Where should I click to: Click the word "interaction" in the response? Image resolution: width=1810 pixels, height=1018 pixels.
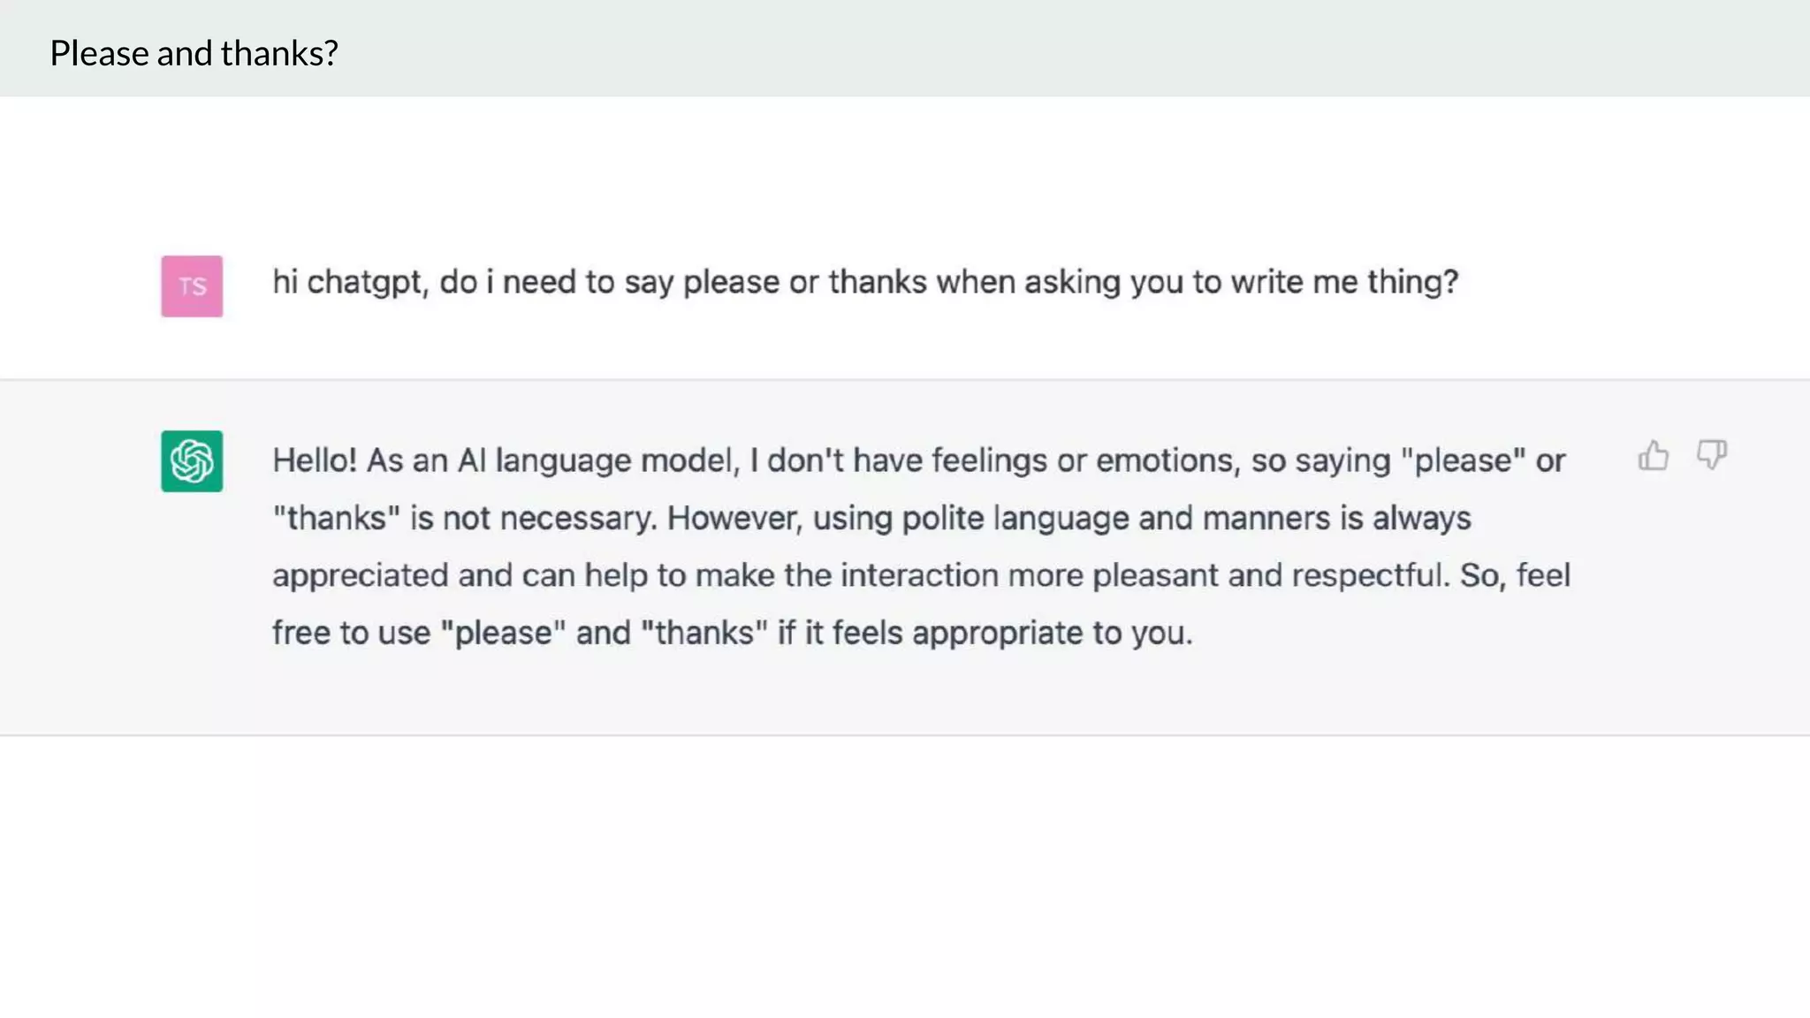click(x=919, y=575)
